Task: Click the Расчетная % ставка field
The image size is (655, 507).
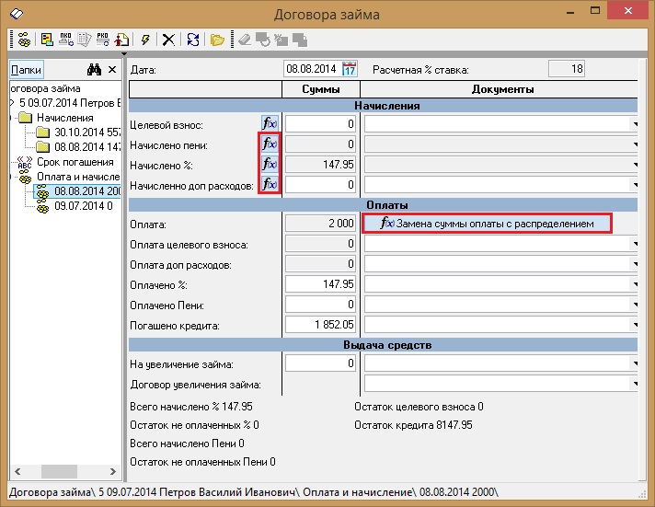Action: coord(567,68)
